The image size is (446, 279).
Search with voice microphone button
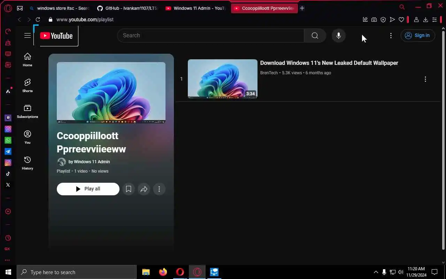(x=338, y=35)
